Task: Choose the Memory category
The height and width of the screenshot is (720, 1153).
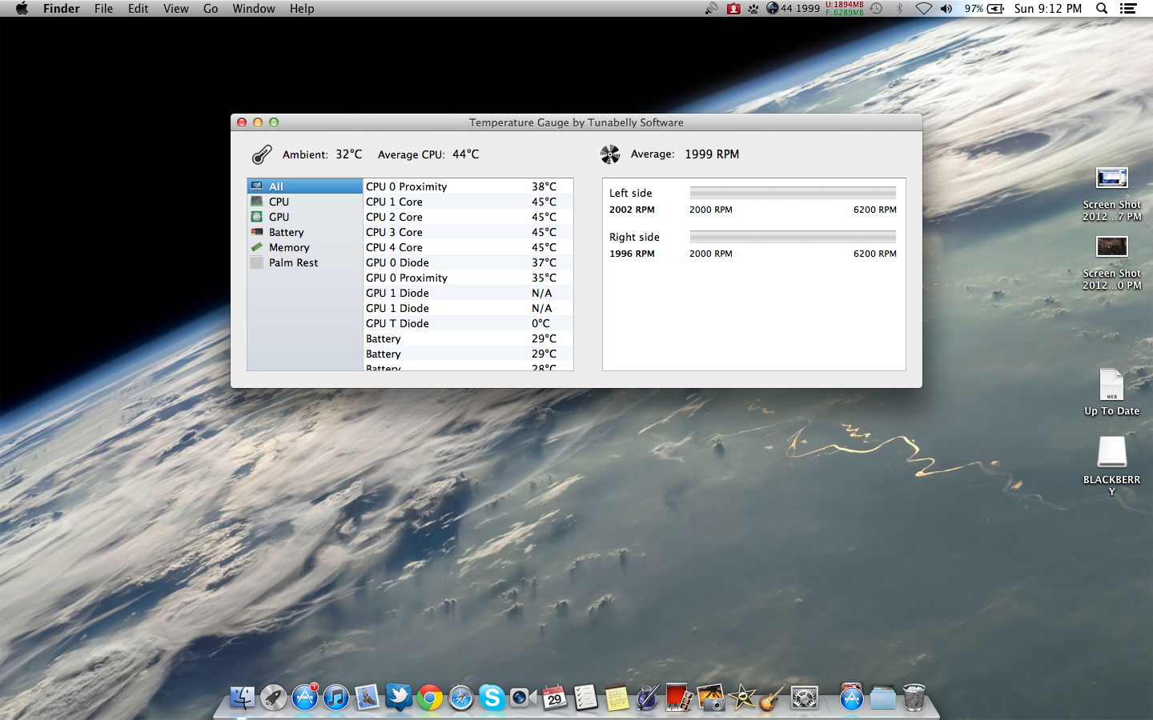Action: 288,247
